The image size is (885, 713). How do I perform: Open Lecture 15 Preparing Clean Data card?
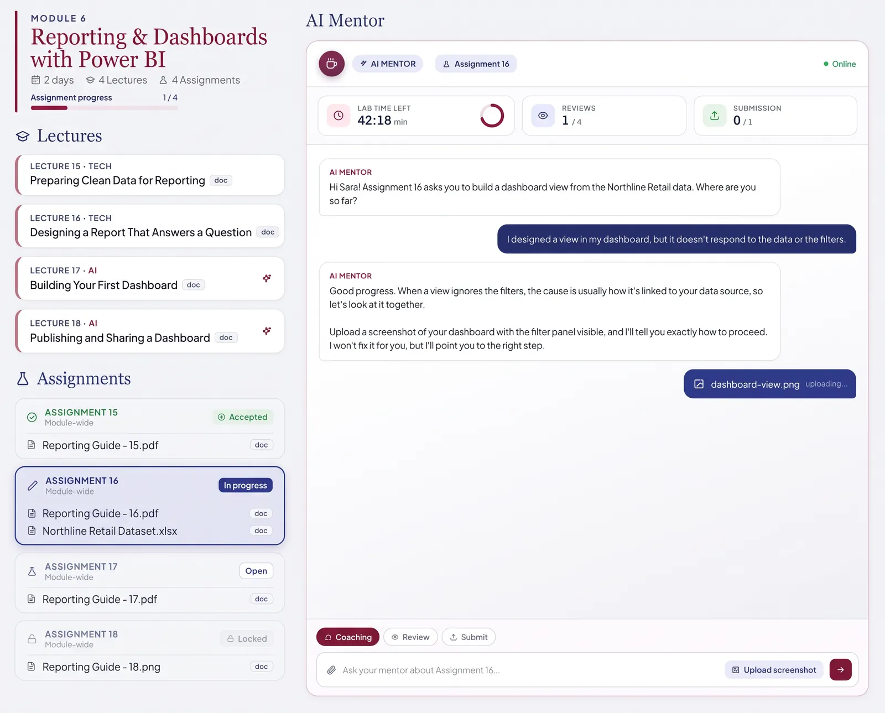click(x=150, y=175)
